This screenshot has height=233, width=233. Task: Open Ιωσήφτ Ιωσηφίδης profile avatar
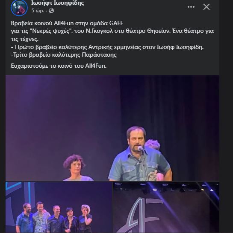[x=19, y=7]
